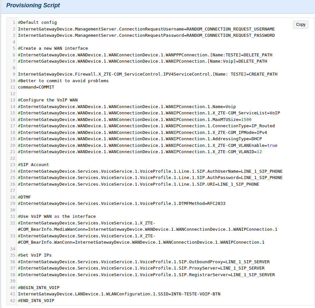Click '#Create a new WAN interface' comment

[53, 48]
